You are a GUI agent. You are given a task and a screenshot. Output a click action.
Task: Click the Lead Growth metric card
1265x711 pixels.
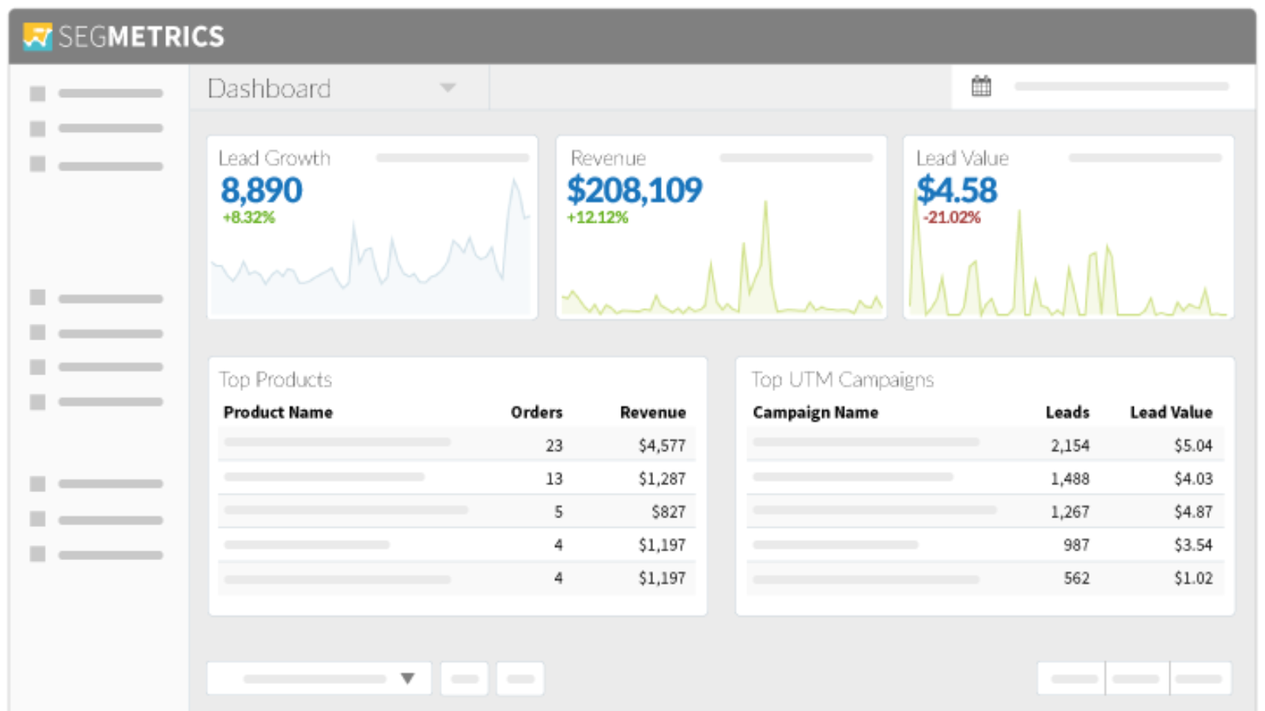coord(372,227)
